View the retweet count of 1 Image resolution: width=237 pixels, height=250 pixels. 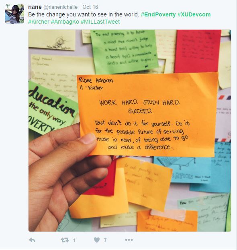pyautogui.click(x=74, y=240)
